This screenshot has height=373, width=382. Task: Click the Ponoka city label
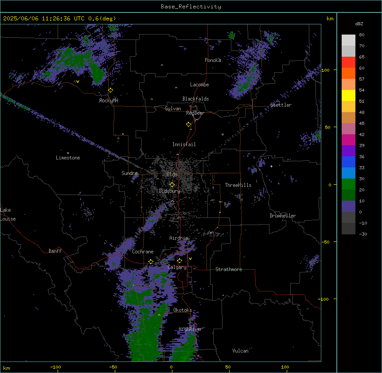point(213,60)
